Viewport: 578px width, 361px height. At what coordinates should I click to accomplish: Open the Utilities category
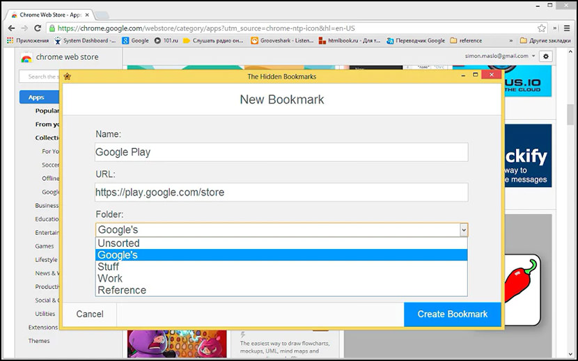pos(45,314)
